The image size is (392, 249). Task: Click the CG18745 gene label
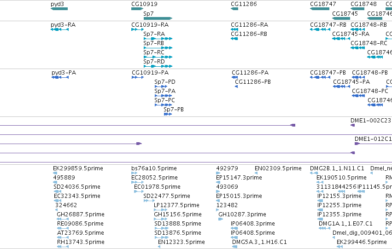(345, 13)
